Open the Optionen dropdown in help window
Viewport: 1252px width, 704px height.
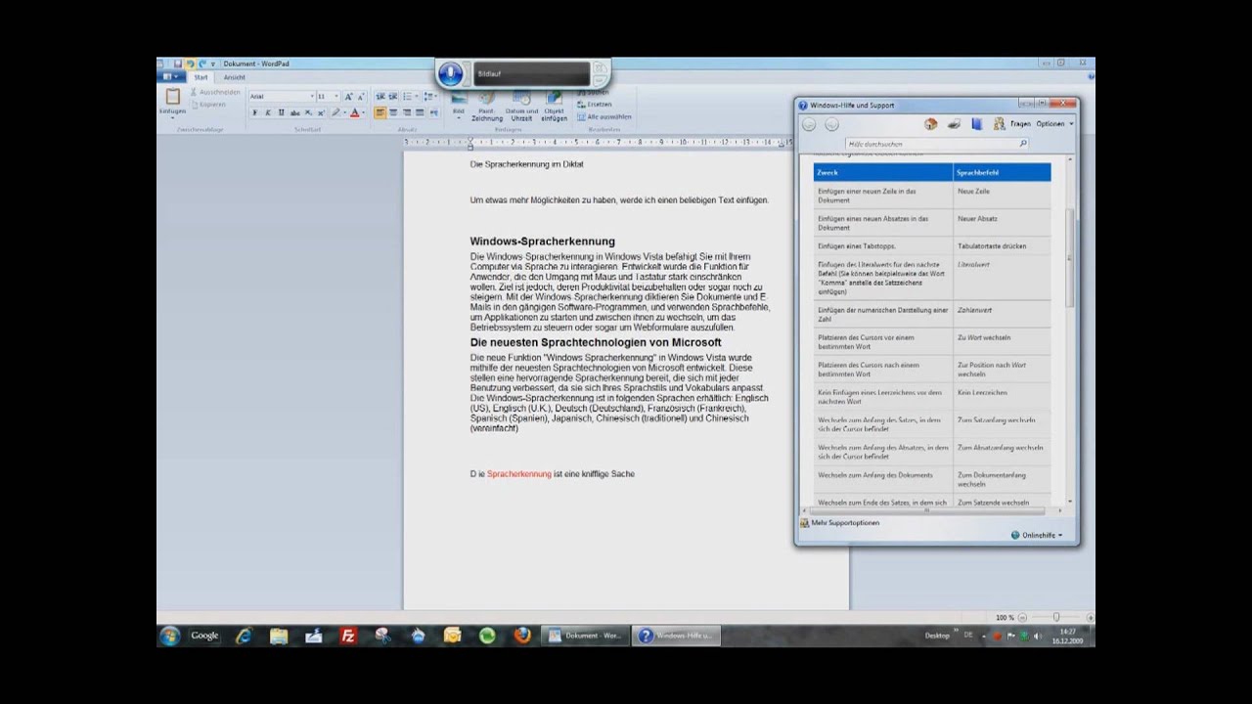[1054, 124]
